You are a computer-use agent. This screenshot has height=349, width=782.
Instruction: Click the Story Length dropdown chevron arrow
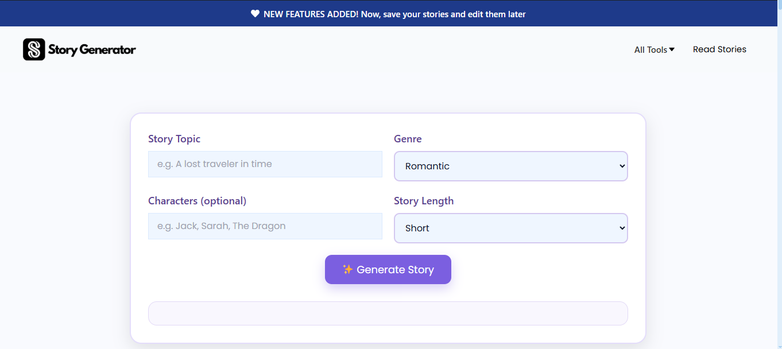coord(622,228)
